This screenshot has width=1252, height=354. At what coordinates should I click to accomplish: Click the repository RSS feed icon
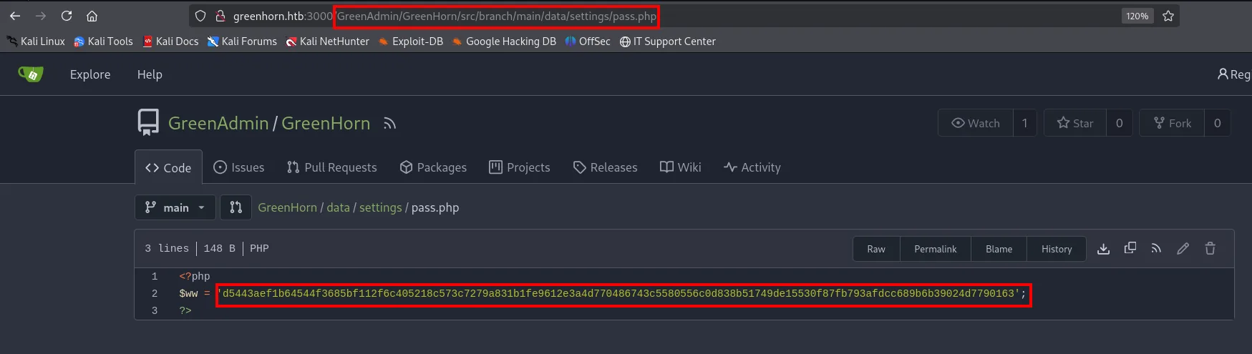click(x=389, y=124)
